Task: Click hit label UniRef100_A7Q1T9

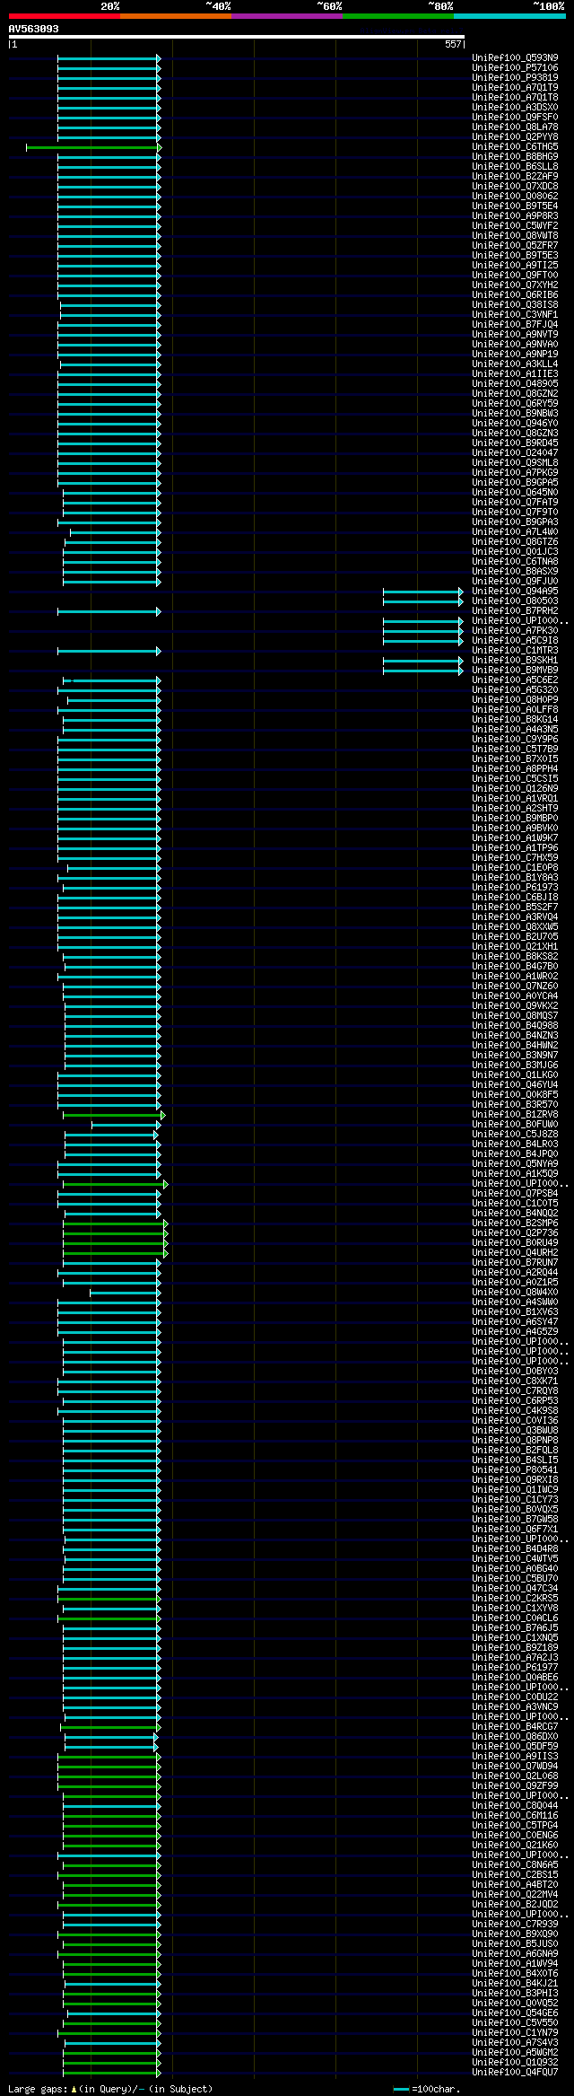Action: tap(515, 88)
